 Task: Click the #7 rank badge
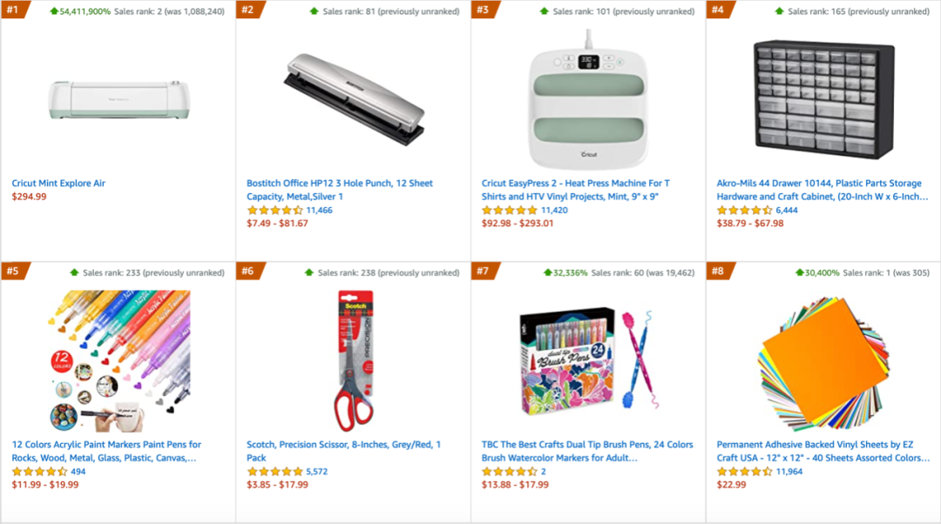(484, 272)
